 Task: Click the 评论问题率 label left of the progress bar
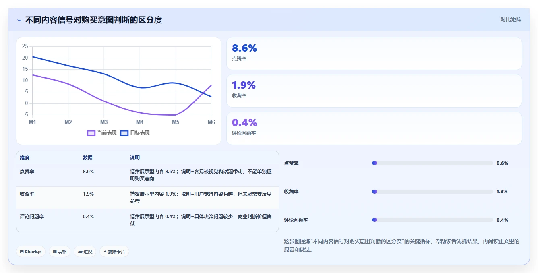(296, 220)
